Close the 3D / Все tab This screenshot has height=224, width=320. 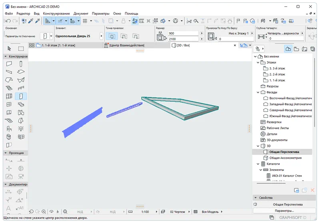[x=234, y=46]
